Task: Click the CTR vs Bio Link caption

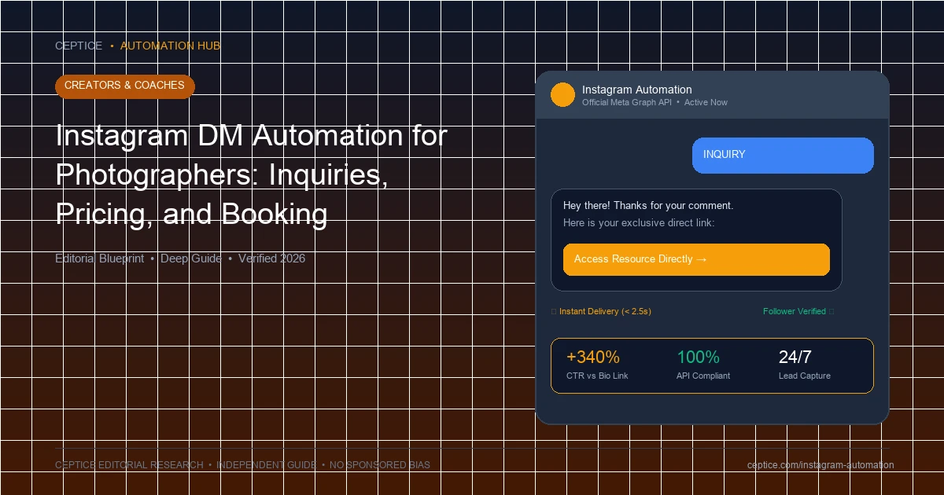Action: 597,376
